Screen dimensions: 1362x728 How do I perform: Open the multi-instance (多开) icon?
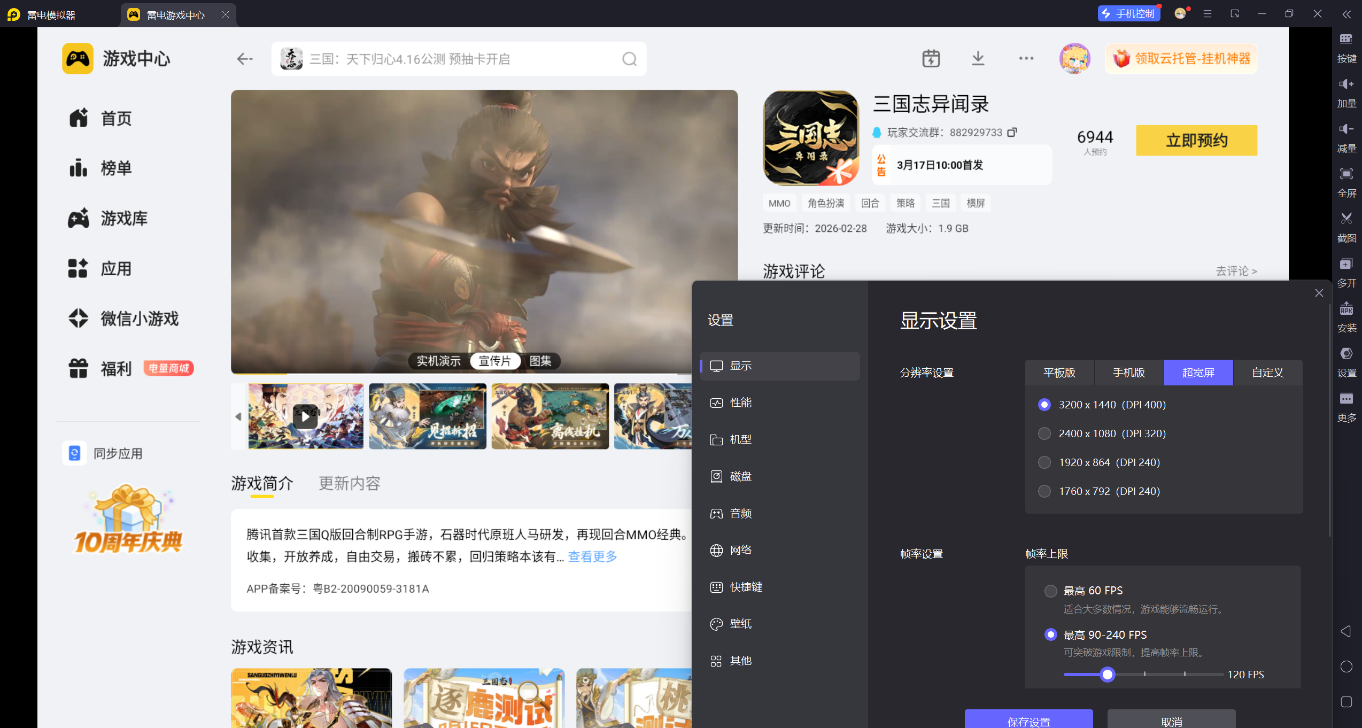point(1346,264)
